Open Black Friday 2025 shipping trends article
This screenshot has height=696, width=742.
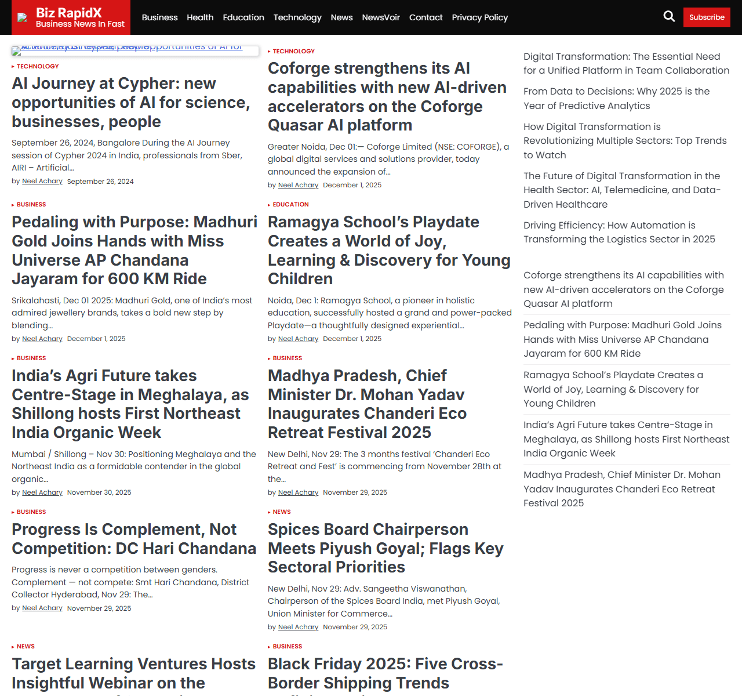click(385, 673)
